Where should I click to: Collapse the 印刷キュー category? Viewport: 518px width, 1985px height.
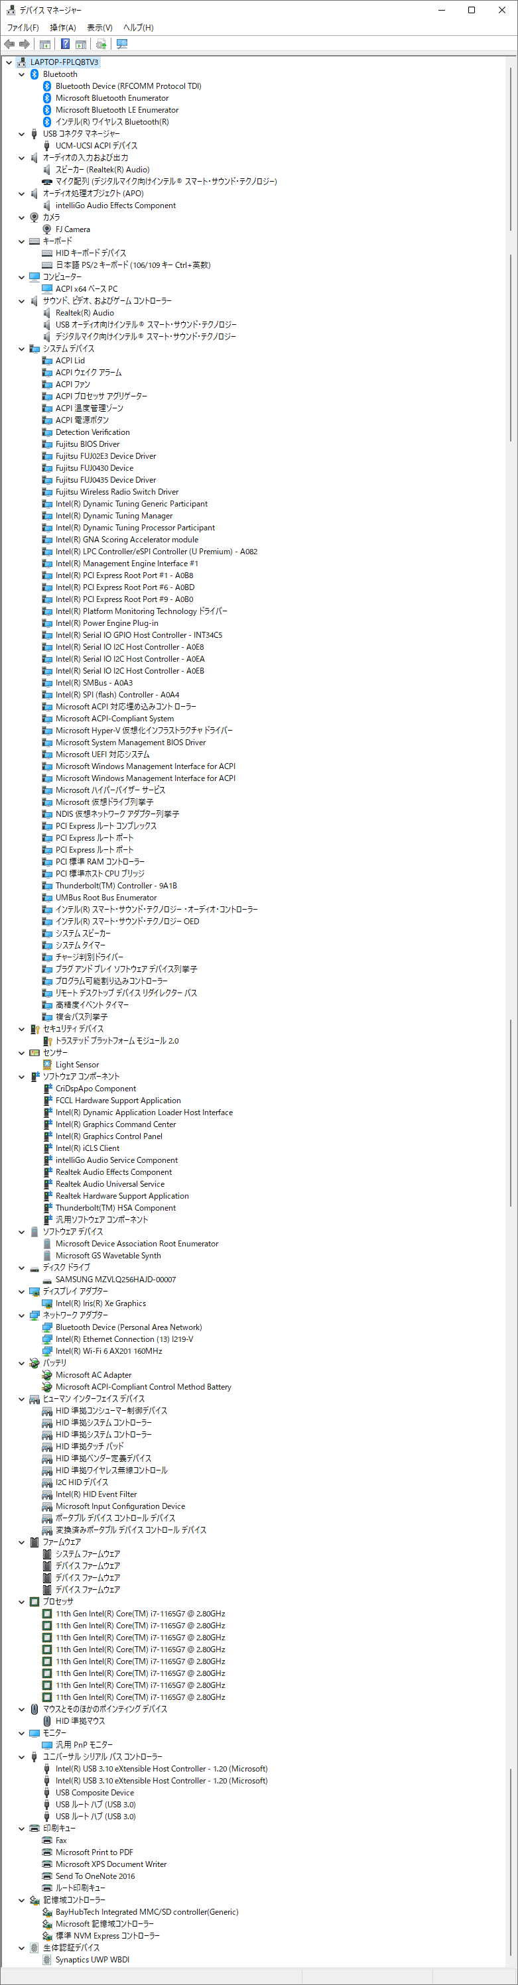pos(22,1829)
